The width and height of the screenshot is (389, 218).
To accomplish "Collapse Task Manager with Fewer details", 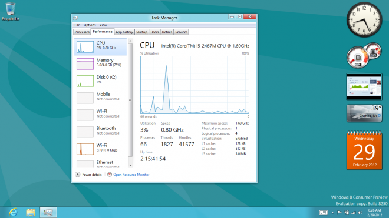I will (88, 175).
